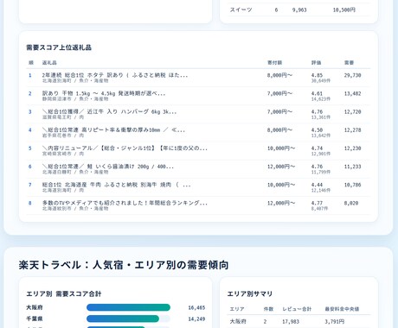The image size is (398, 328).
Task: Click the 楽天トラベル：人気宿・エリア別の需要傾向 heading
Action: coord(124,265)
